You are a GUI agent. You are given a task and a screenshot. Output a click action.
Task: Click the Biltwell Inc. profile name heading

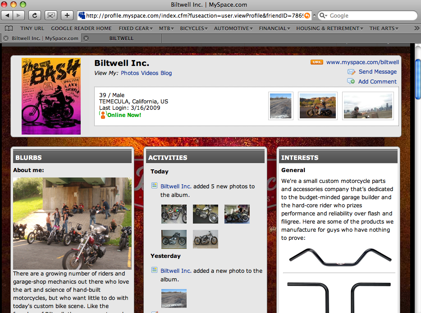click(x=122, y=63)
